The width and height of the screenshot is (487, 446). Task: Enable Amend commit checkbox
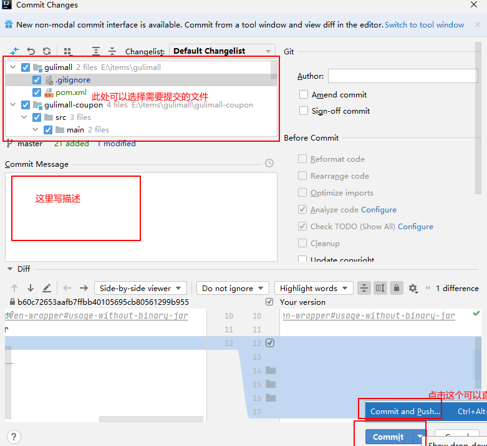(304, 94)
